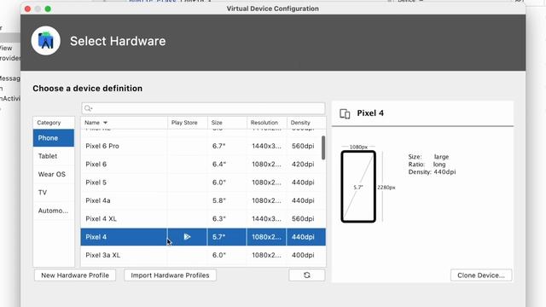Click the refresh device list button

point(307,275)
